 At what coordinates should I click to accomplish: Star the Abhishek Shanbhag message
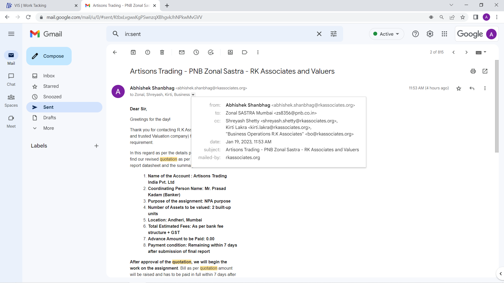[459, 88]
